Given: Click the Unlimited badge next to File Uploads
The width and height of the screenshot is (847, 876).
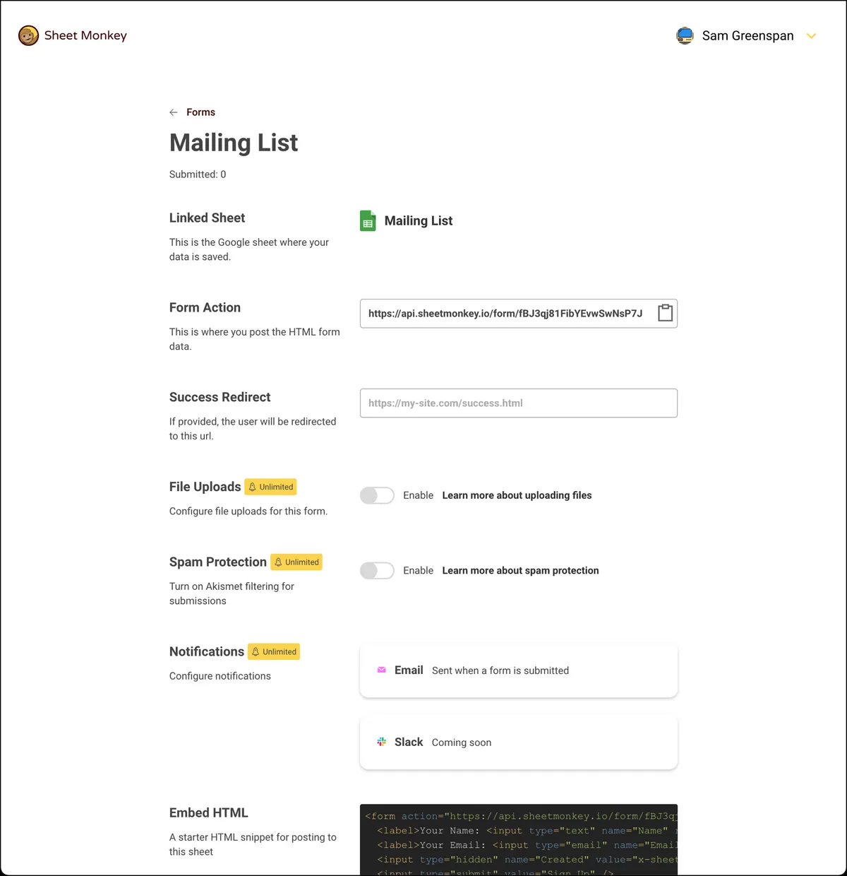Looking at the screenshot, I should coord(270,487).
